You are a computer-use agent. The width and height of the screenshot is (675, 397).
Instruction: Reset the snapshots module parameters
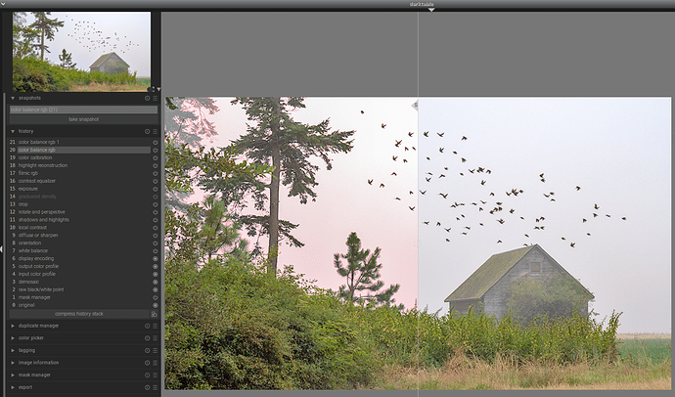pos(147,98)
